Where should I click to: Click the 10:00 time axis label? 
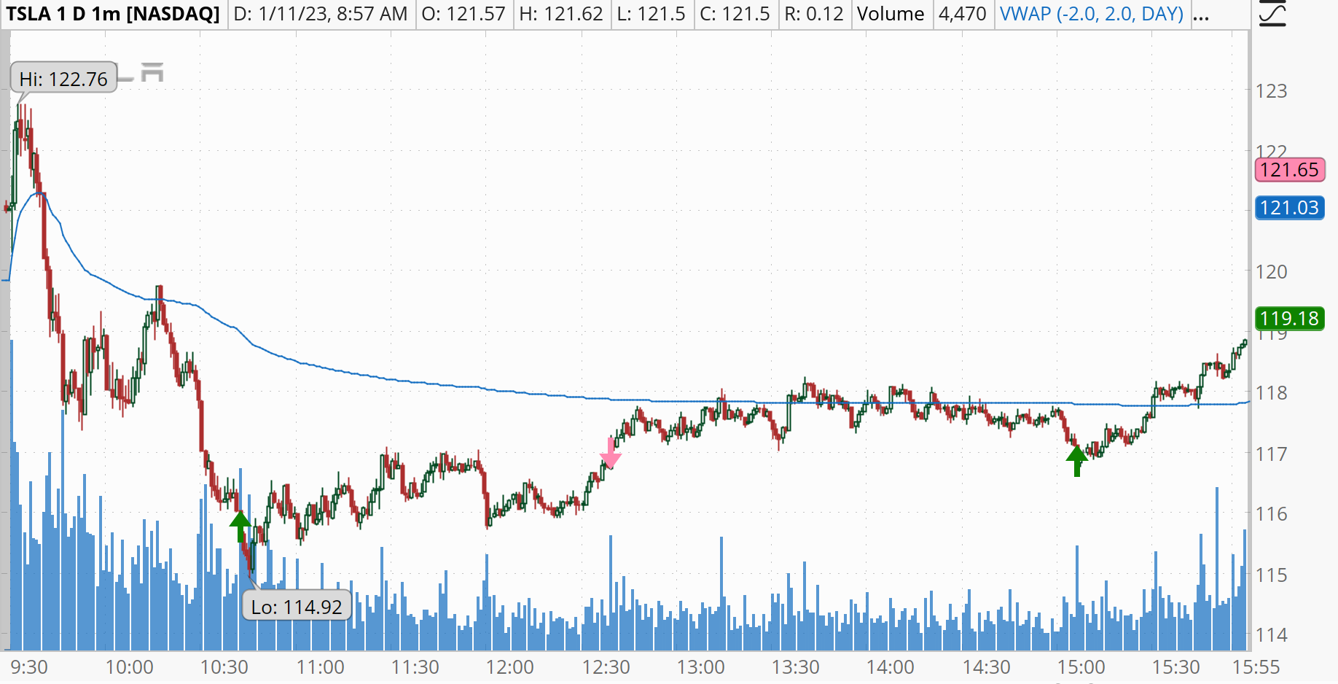130,667
